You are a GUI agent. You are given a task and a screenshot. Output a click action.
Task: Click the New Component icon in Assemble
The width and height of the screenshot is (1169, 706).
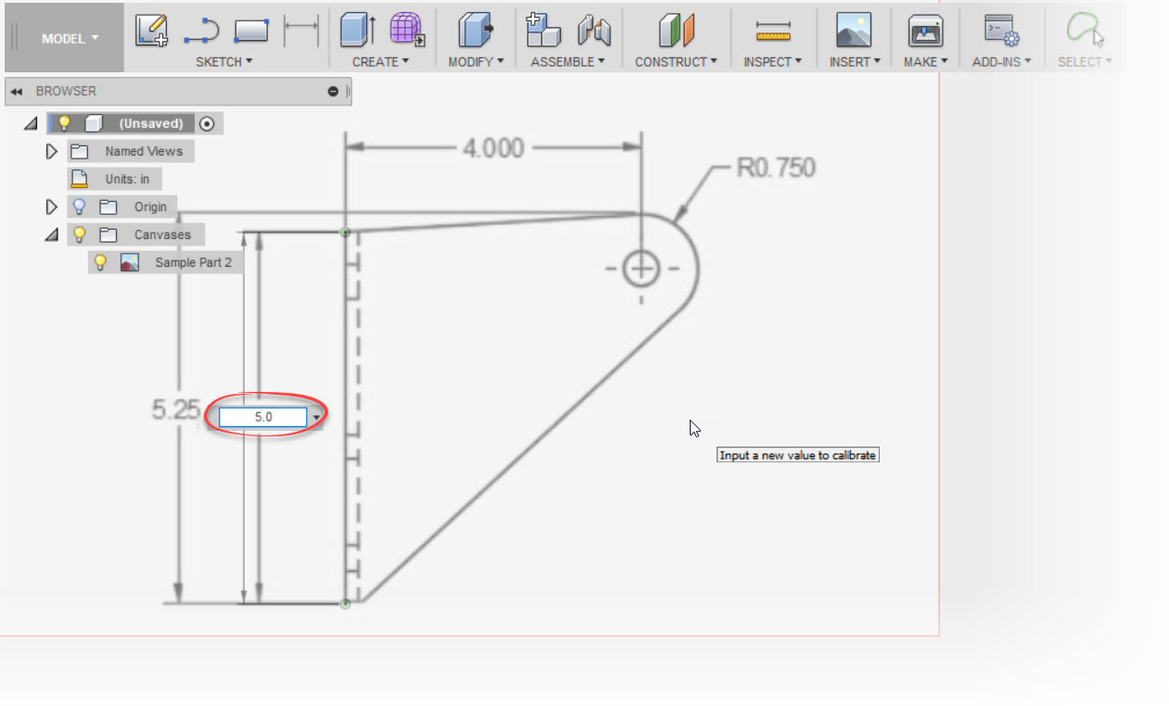pos(543,31)
